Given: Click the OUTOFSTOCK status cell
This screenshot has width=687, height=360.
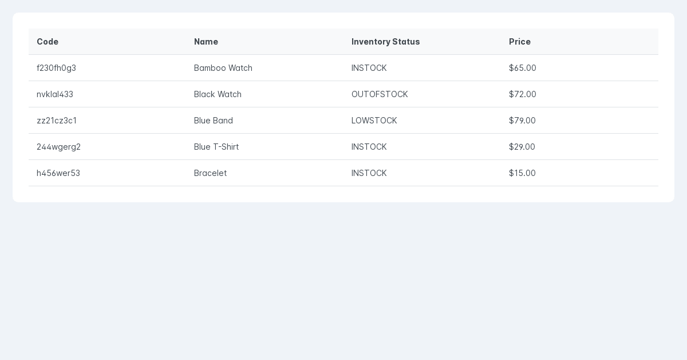Looking at the screenshot, I should point(422,94).
